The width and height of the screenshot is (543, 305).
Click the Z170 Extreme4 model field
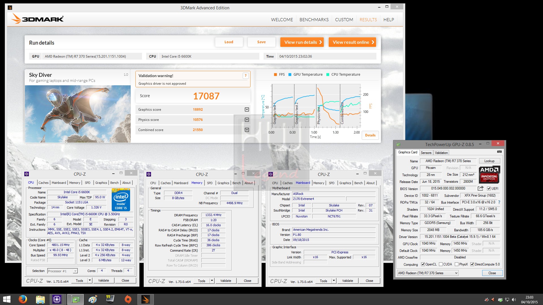(x=319, y=199)
